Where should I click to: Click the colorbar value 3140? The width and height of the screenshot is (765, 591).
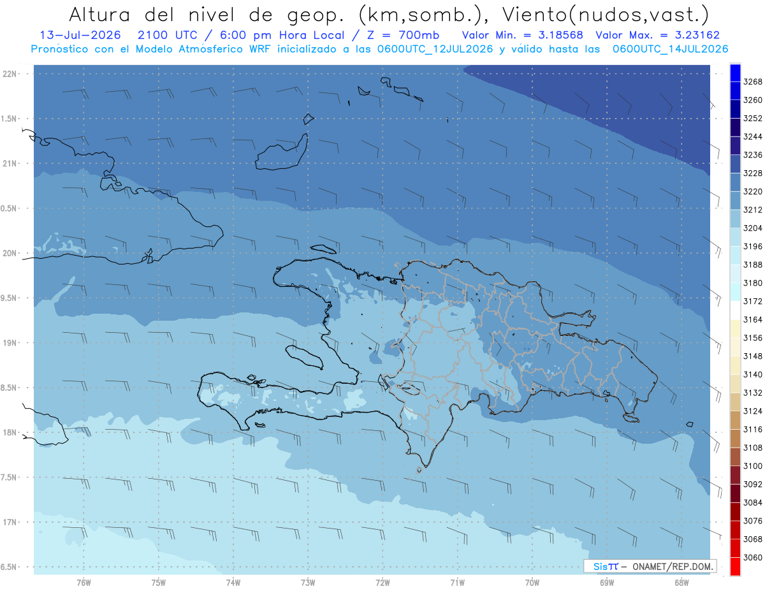[753, 374]
